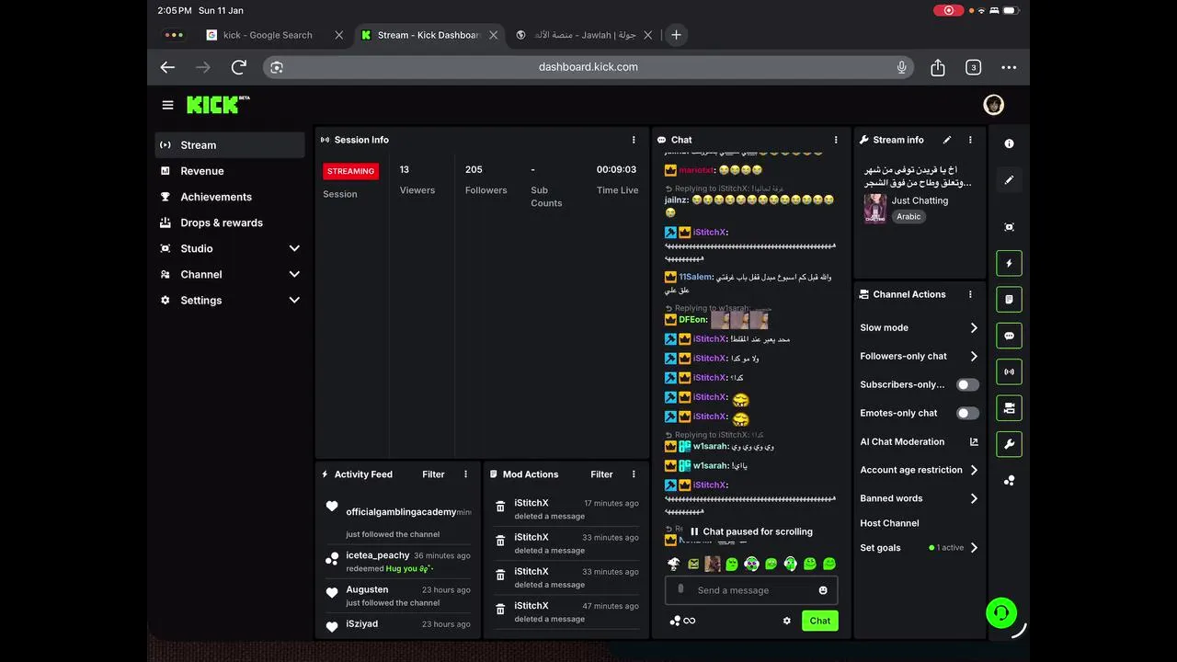
Task: Click the info icon in the right sidebar
Action: [1009, 143]
